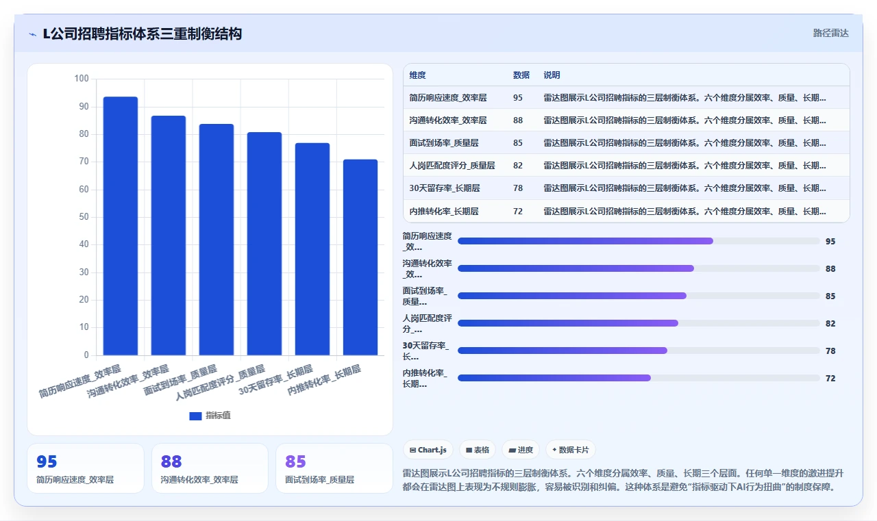Click the 说明 column header
This screenshot has height=521, width=877.
(552, 75)
